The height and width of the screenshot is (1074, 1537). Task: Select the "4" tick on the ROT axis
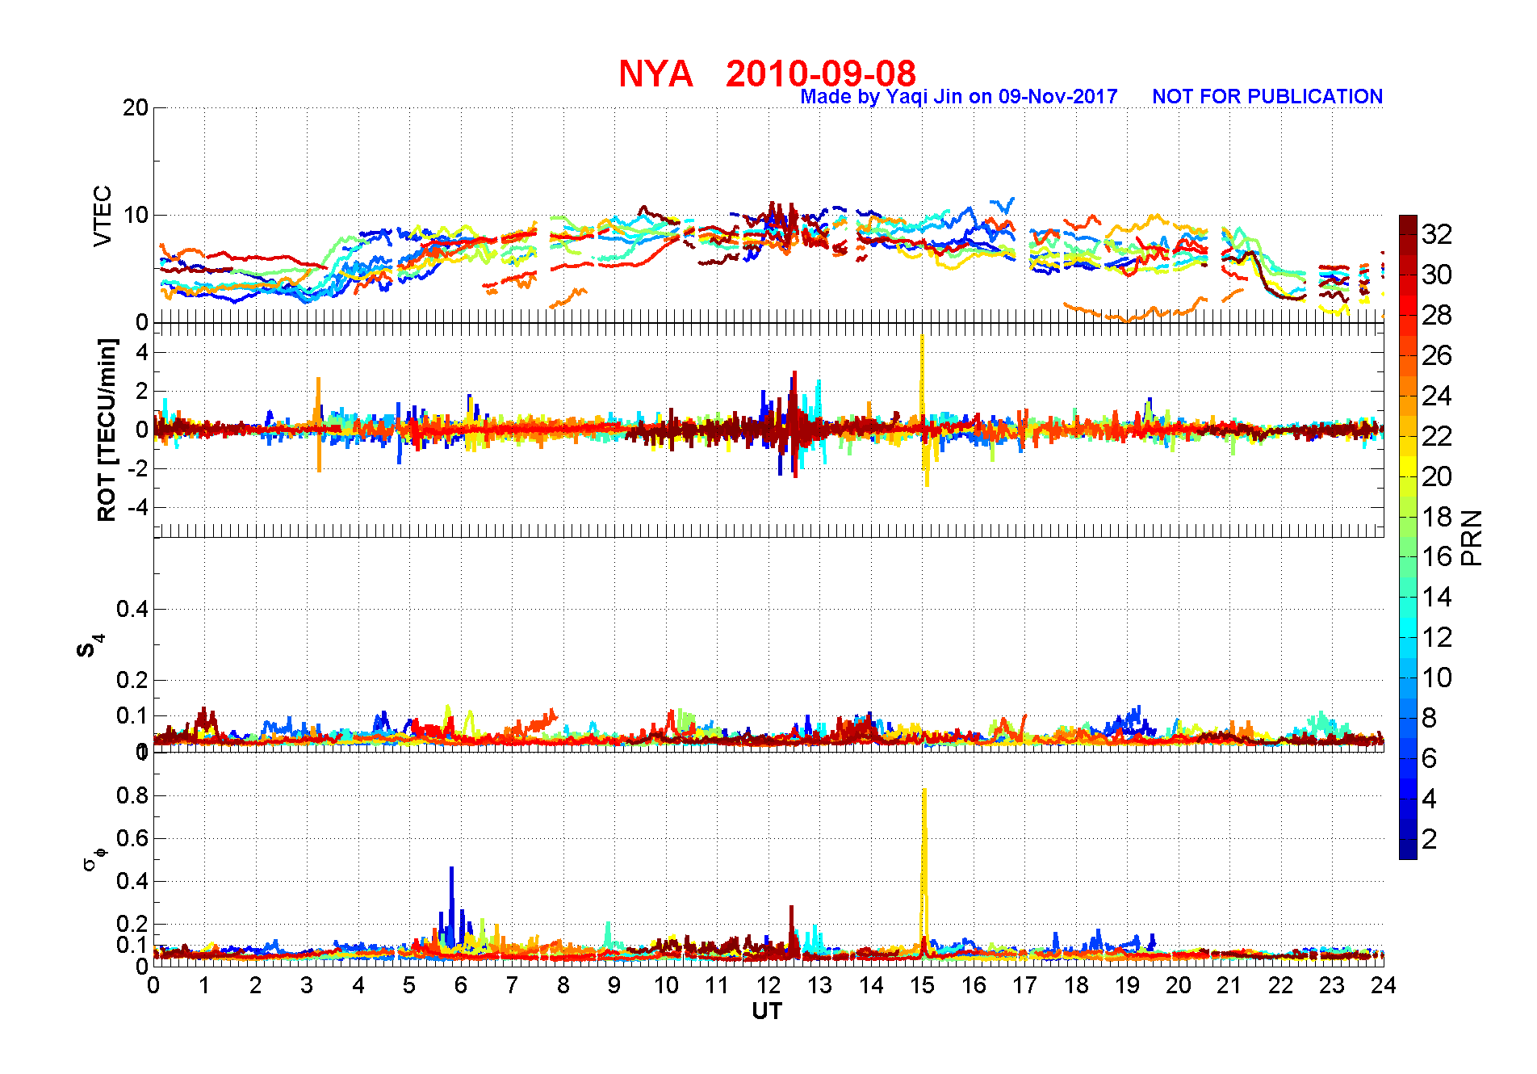tap(142, 352)
